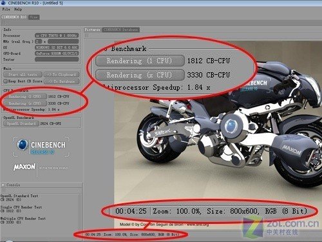Enable the Keep Best CB Score checkbox
322x242 pixels.
click(x=6, y=81)
